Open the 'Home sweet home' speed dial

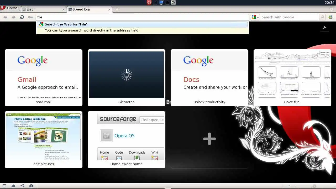(x=127, y=140)
